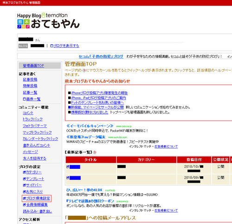Open 記事投稿 in the sidebar
Screen dimensions: 232x224
pyautogui.click(x=30, y=79)
